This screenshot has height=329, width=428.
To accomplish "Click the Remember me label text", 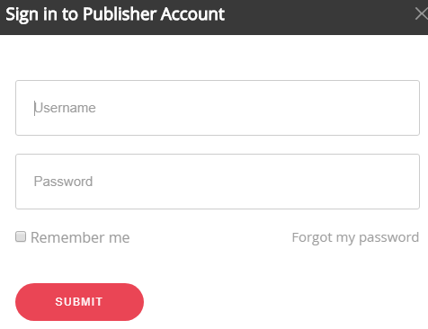I will [80, 237].
